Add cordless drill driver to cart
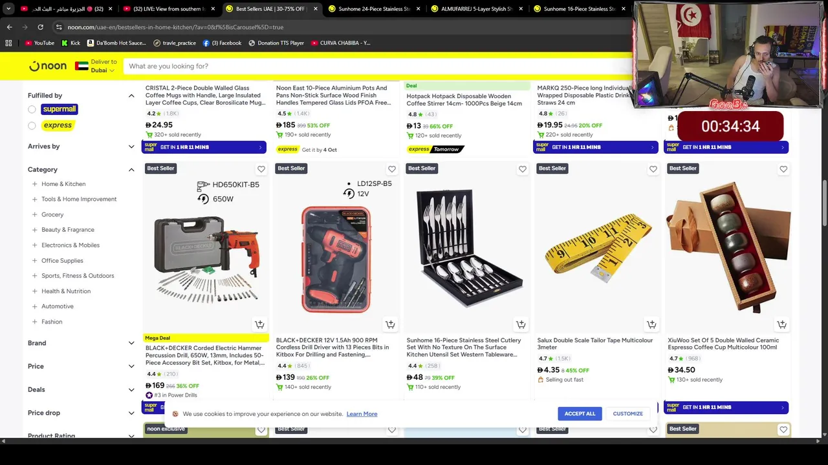The image size is (828, 465). [x=390, y=324]
